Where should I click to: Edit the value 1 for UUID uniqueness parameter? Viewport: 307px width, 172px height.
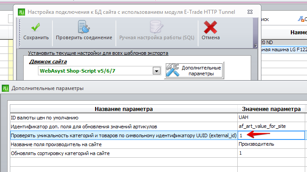coord(271,135)
